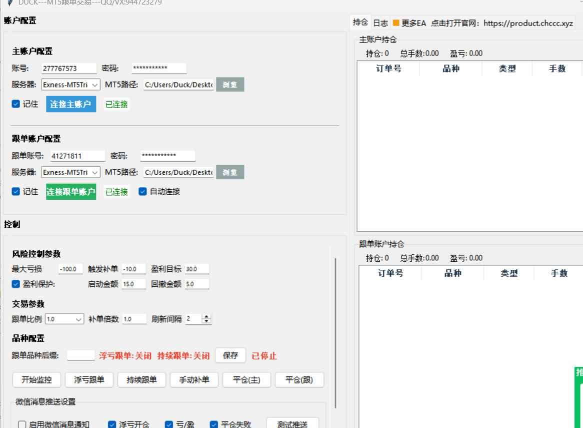Switch to the 日志 tab
This screenshot has height=428, width=583.
(380, 23)
